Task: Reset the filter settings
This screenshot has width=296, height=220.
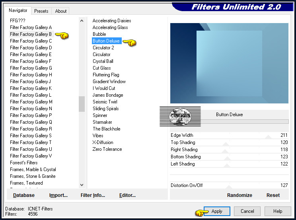Action: [x=273, y=195]
